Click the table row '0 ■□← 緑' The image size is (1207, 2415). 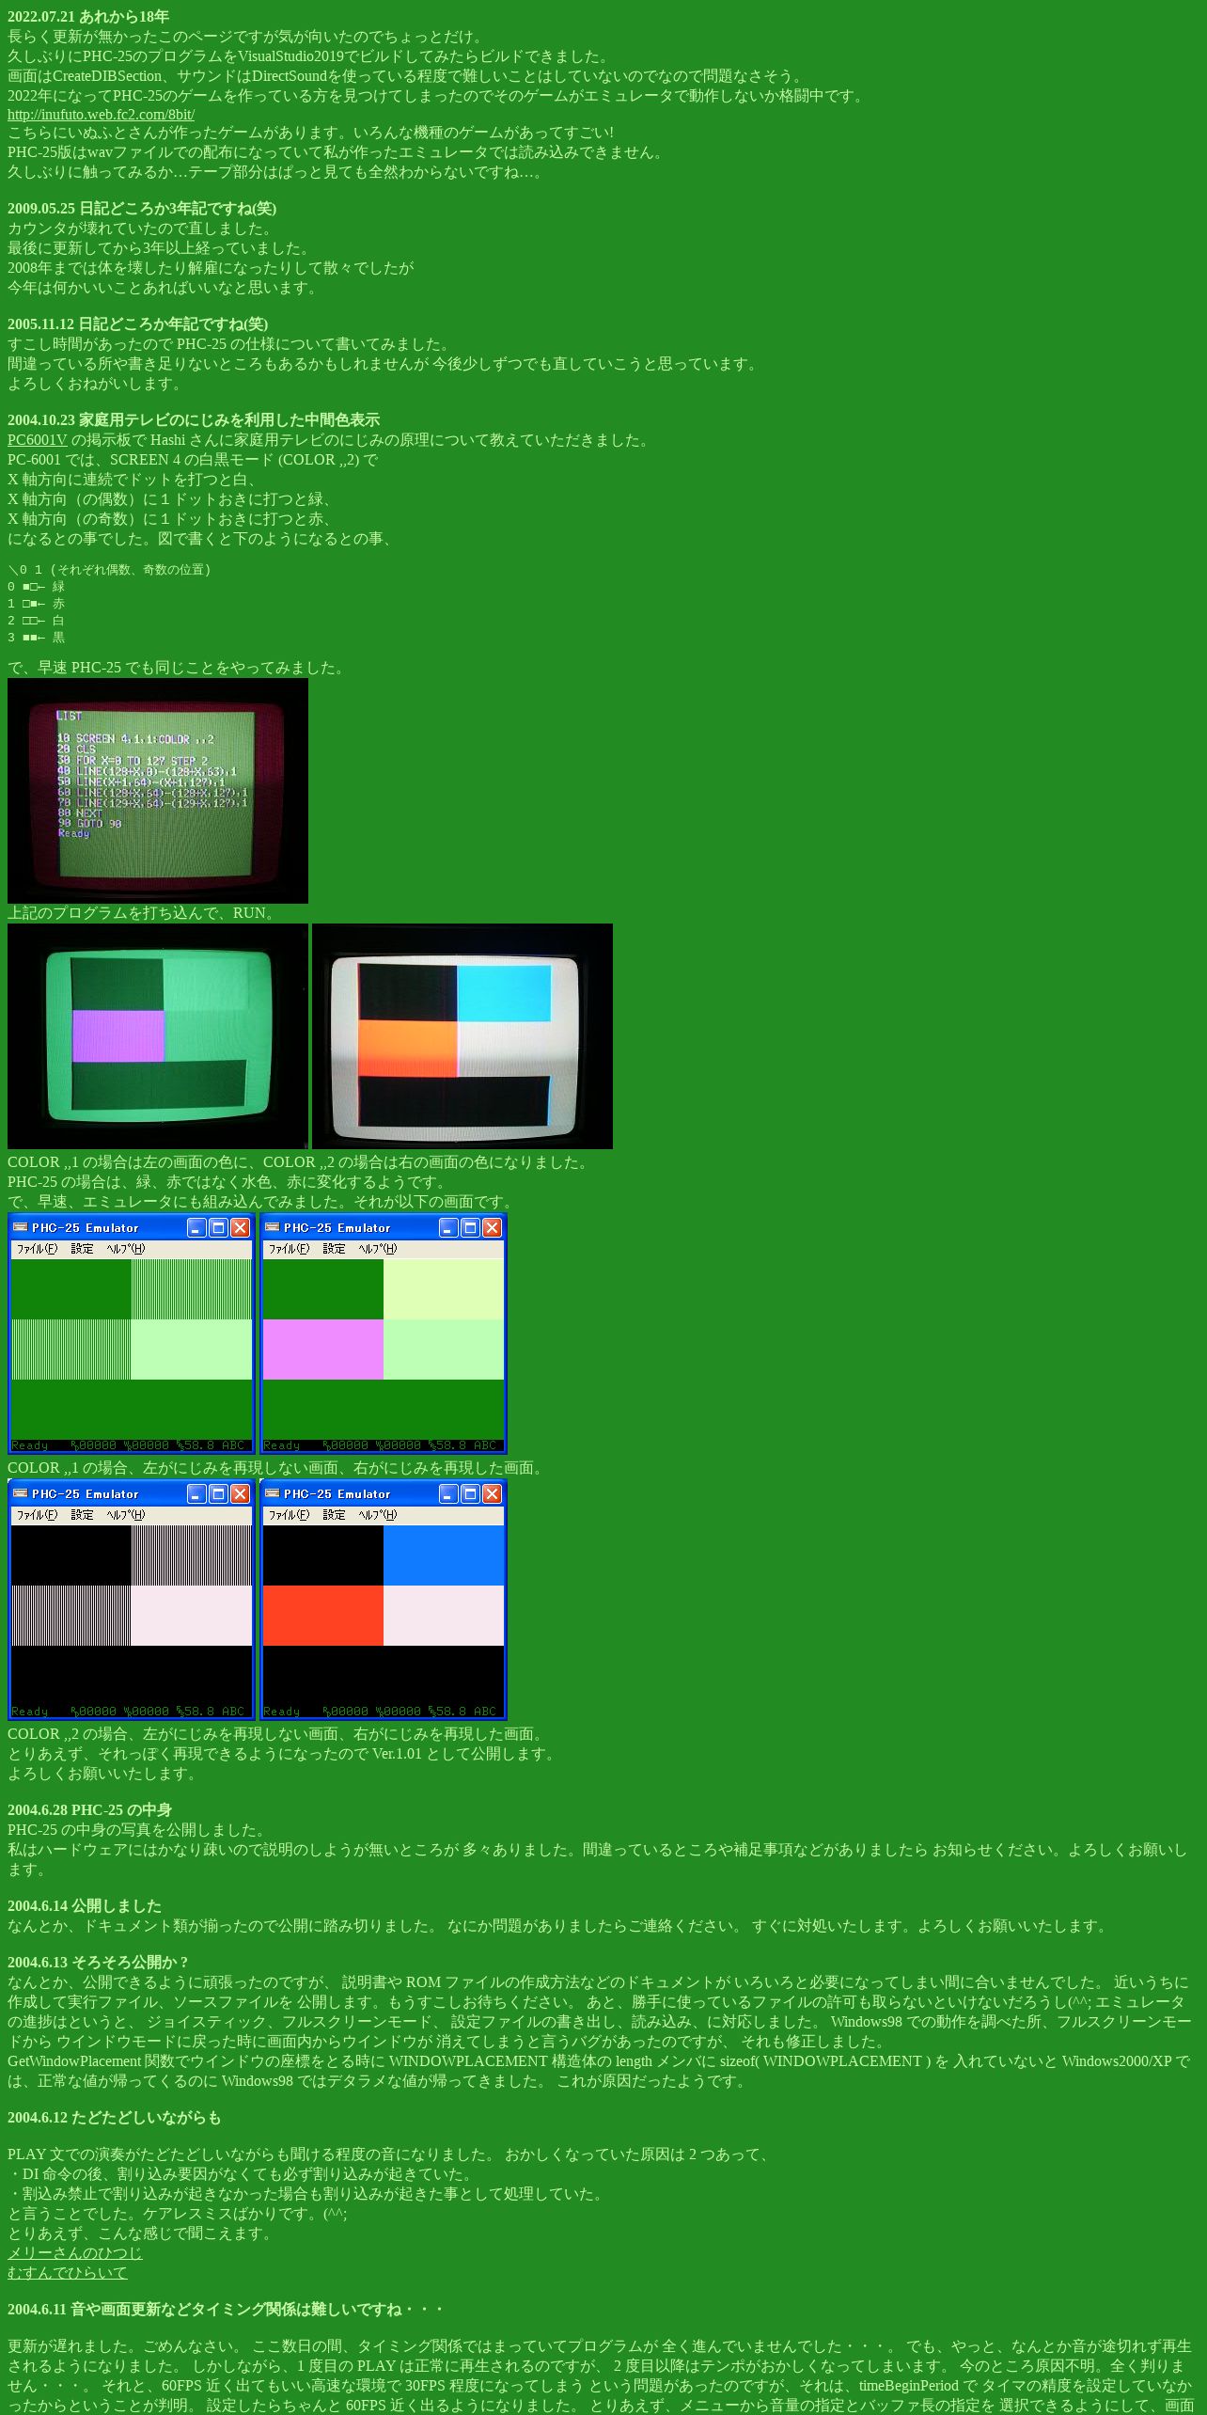[37, 587]
